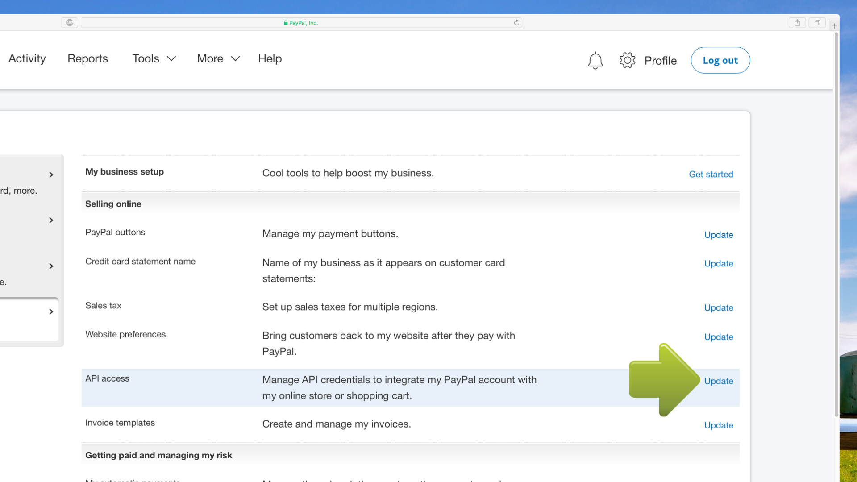Select the 'Credit card statement name' label
The image size is (857, 482).
click(x=140, y=261)
